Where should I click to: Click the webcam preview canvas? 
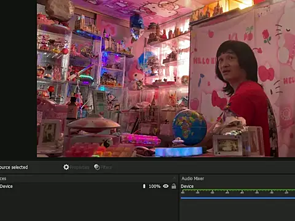166,79
